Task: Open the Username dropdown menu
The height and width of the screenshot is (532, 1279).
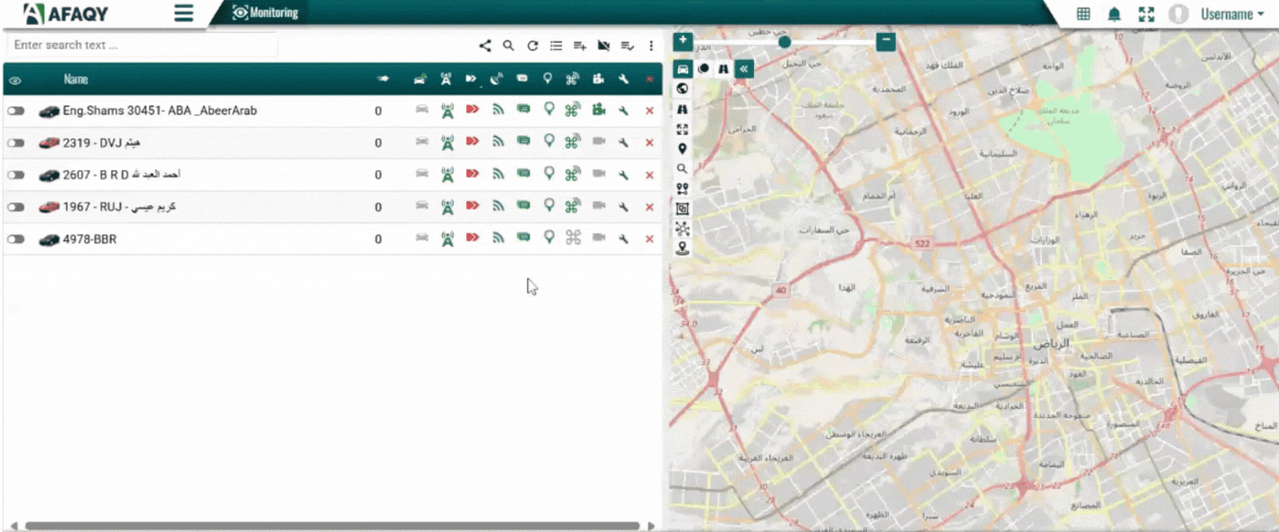Action: [x=1232, y=14]
